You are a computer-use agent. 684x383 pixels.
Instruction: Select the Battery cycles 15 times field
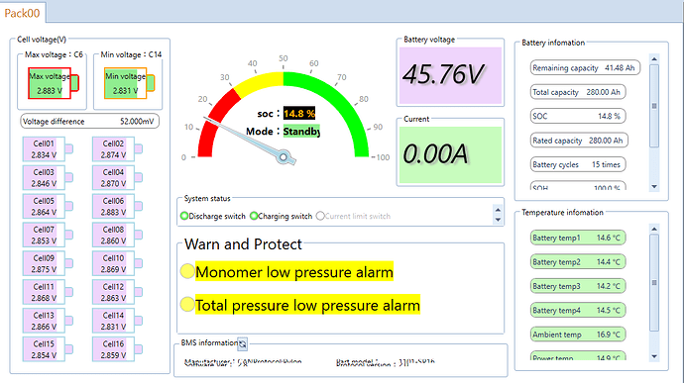coord(578,164)
